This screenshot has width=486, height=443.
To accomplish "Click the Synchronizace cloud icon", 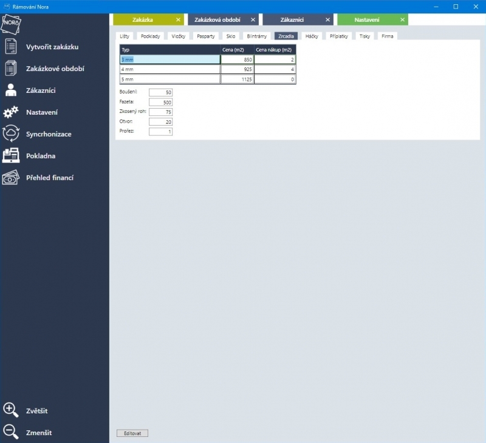I will (x=11, y=134).
